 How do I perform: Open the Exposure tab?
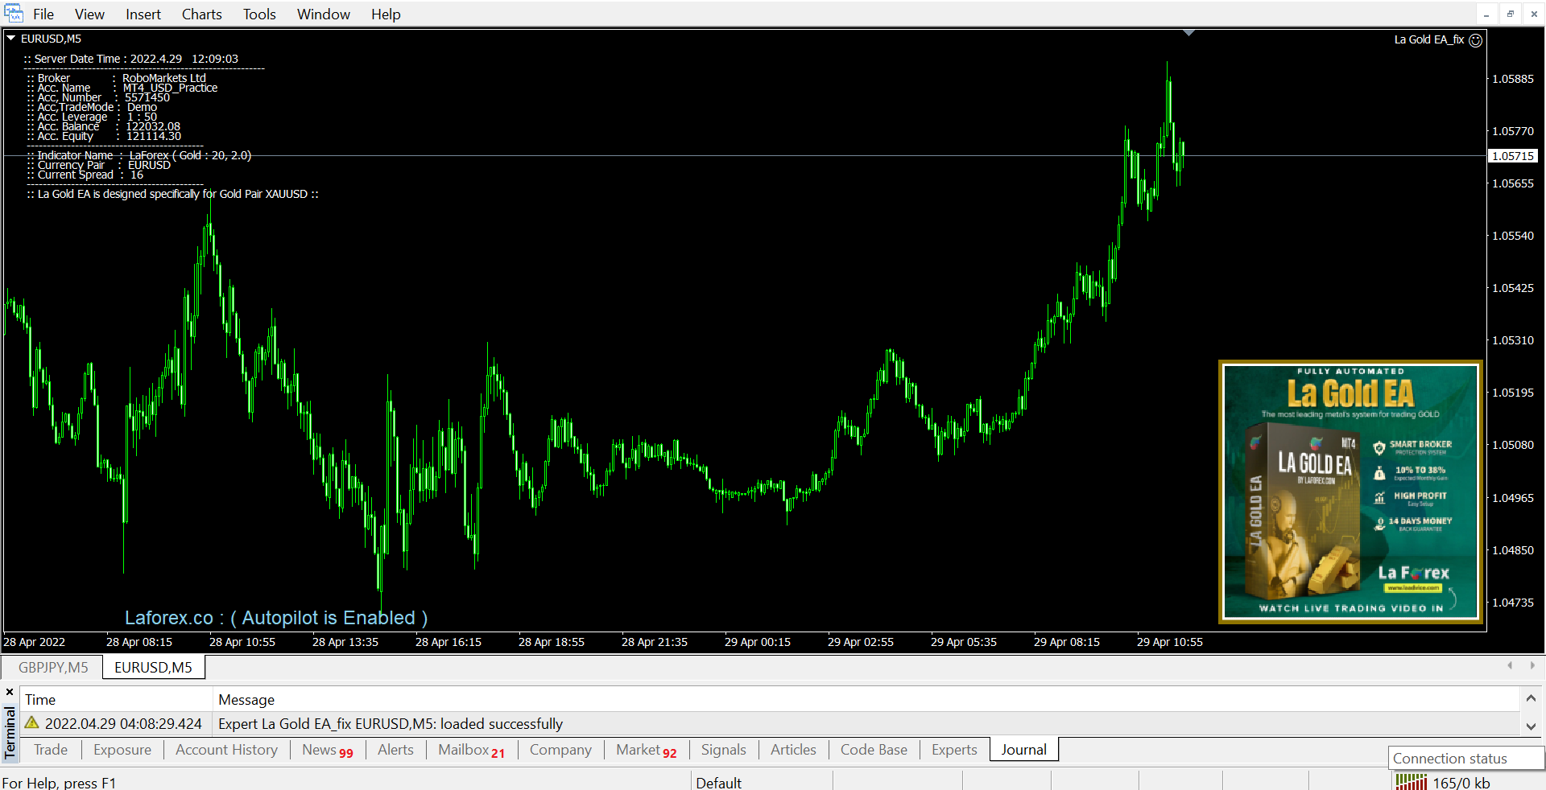pyautogui.click(x=122, y=750)
